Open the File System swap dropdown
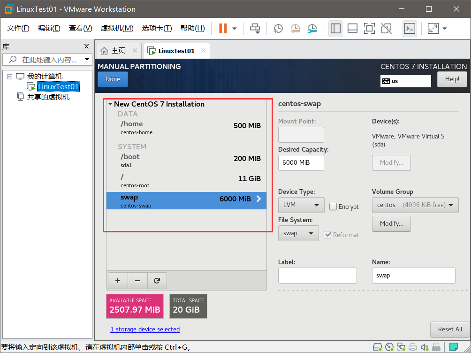The width and height of the screenshot is (471, 353). click(298, 233)
